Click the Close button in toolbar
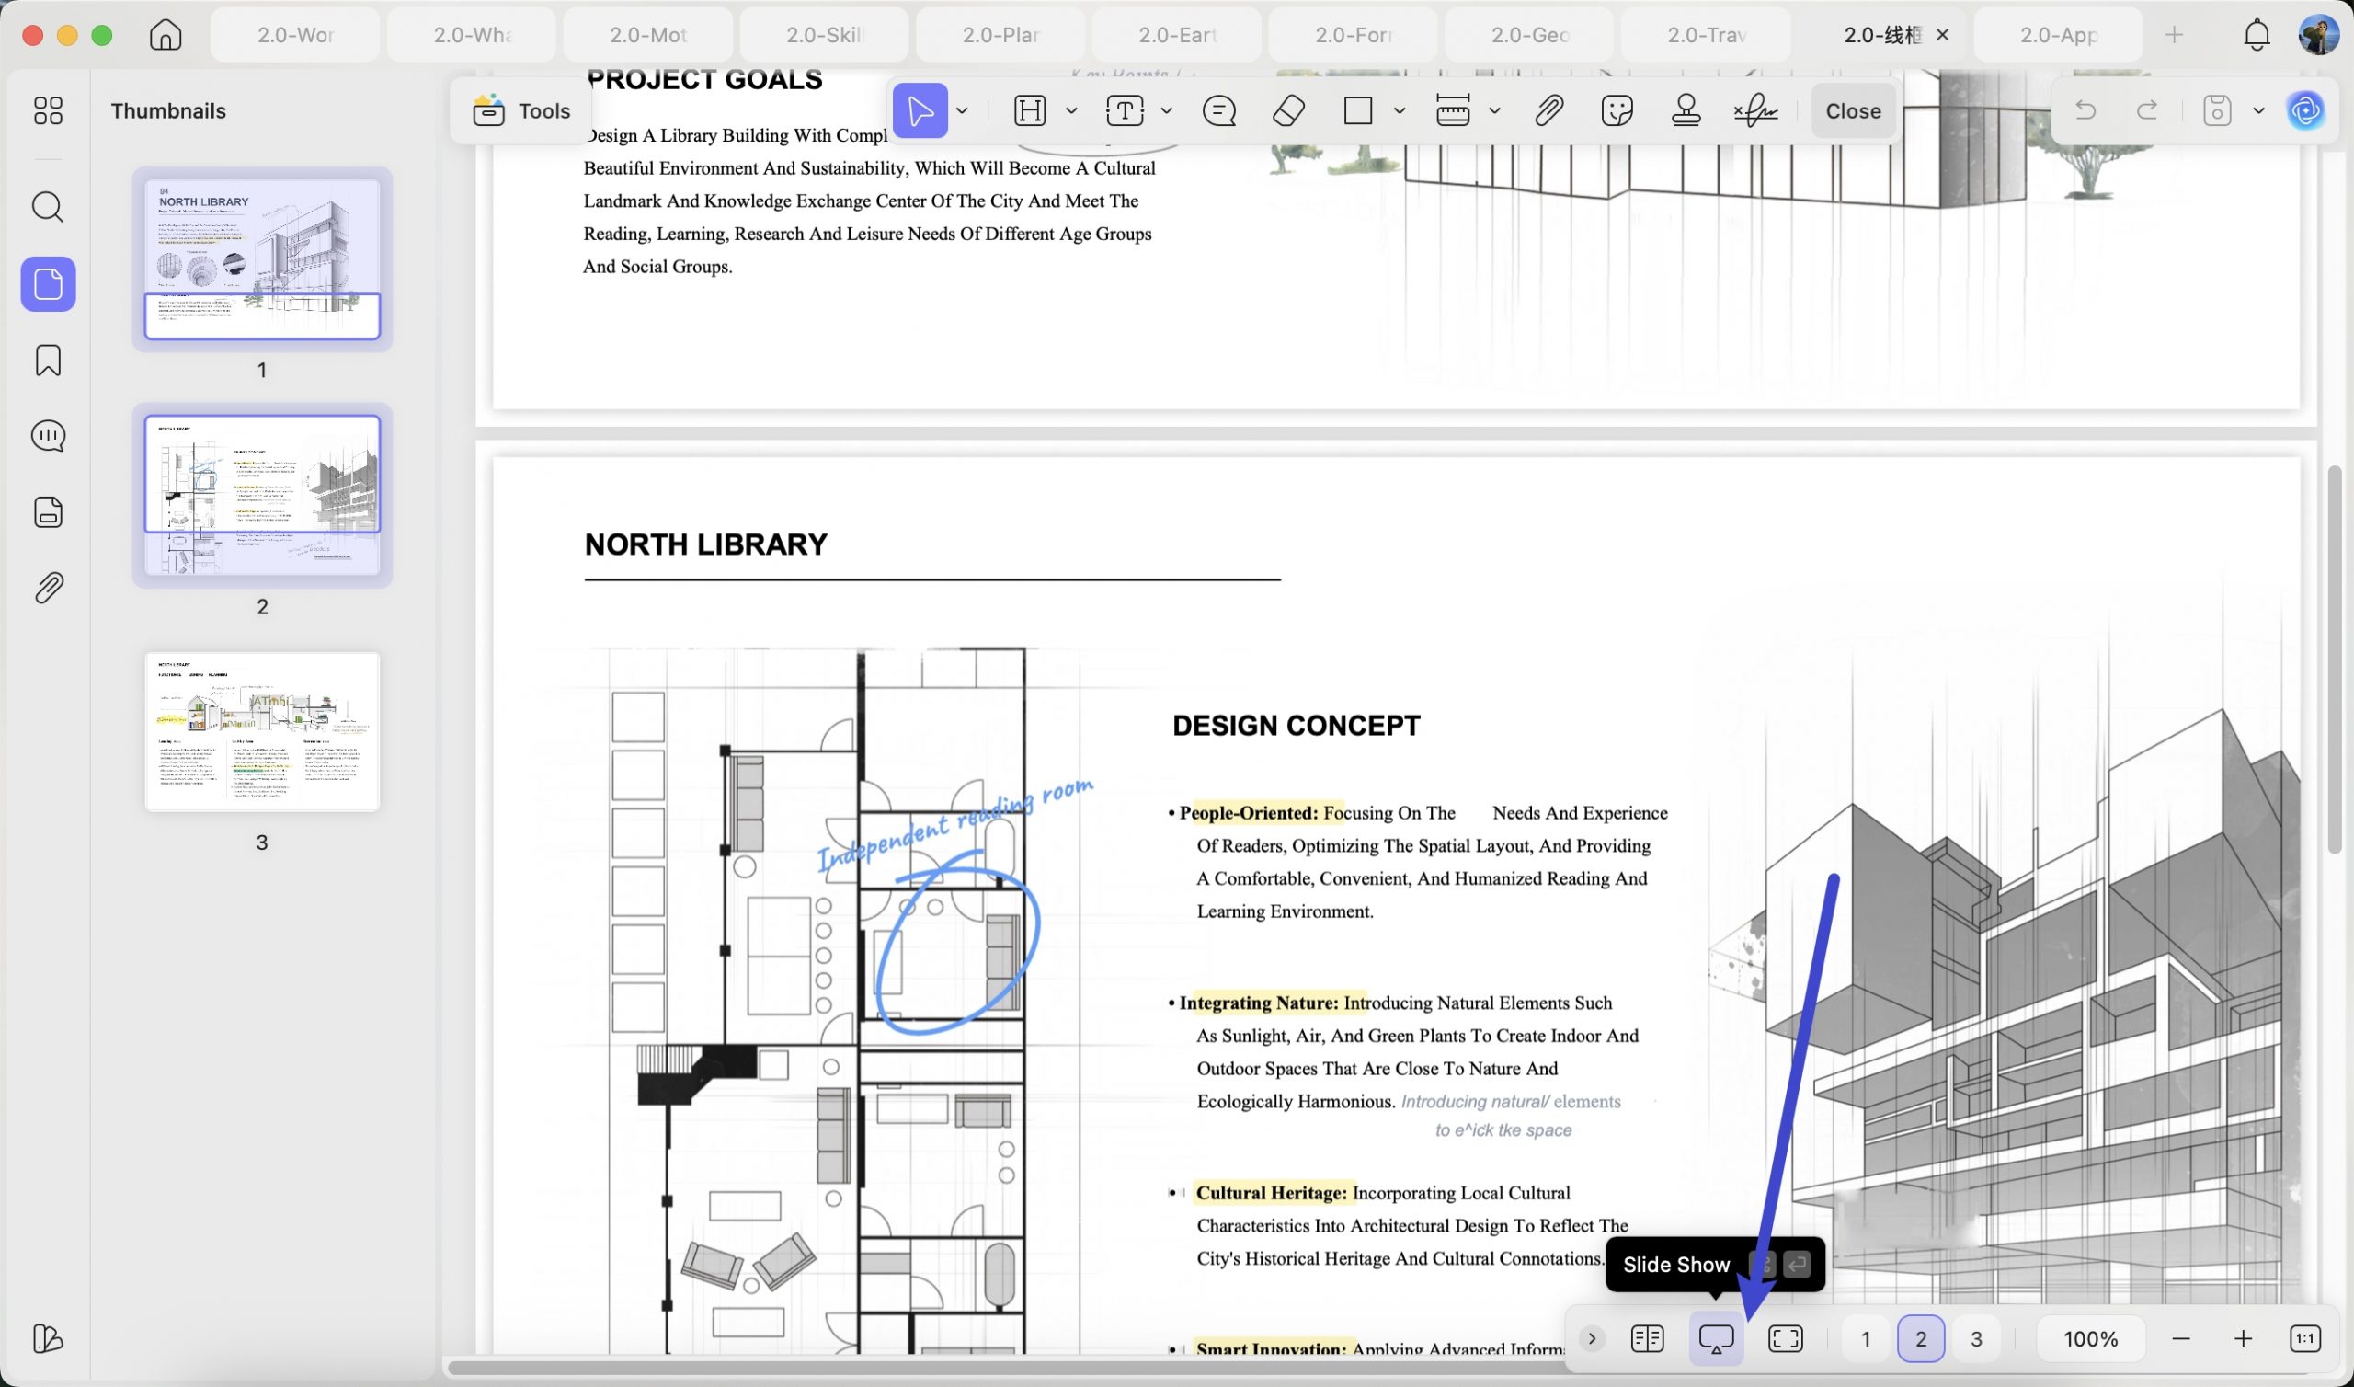The width and height of the screenshot is (2354, 1387). 1853,111
